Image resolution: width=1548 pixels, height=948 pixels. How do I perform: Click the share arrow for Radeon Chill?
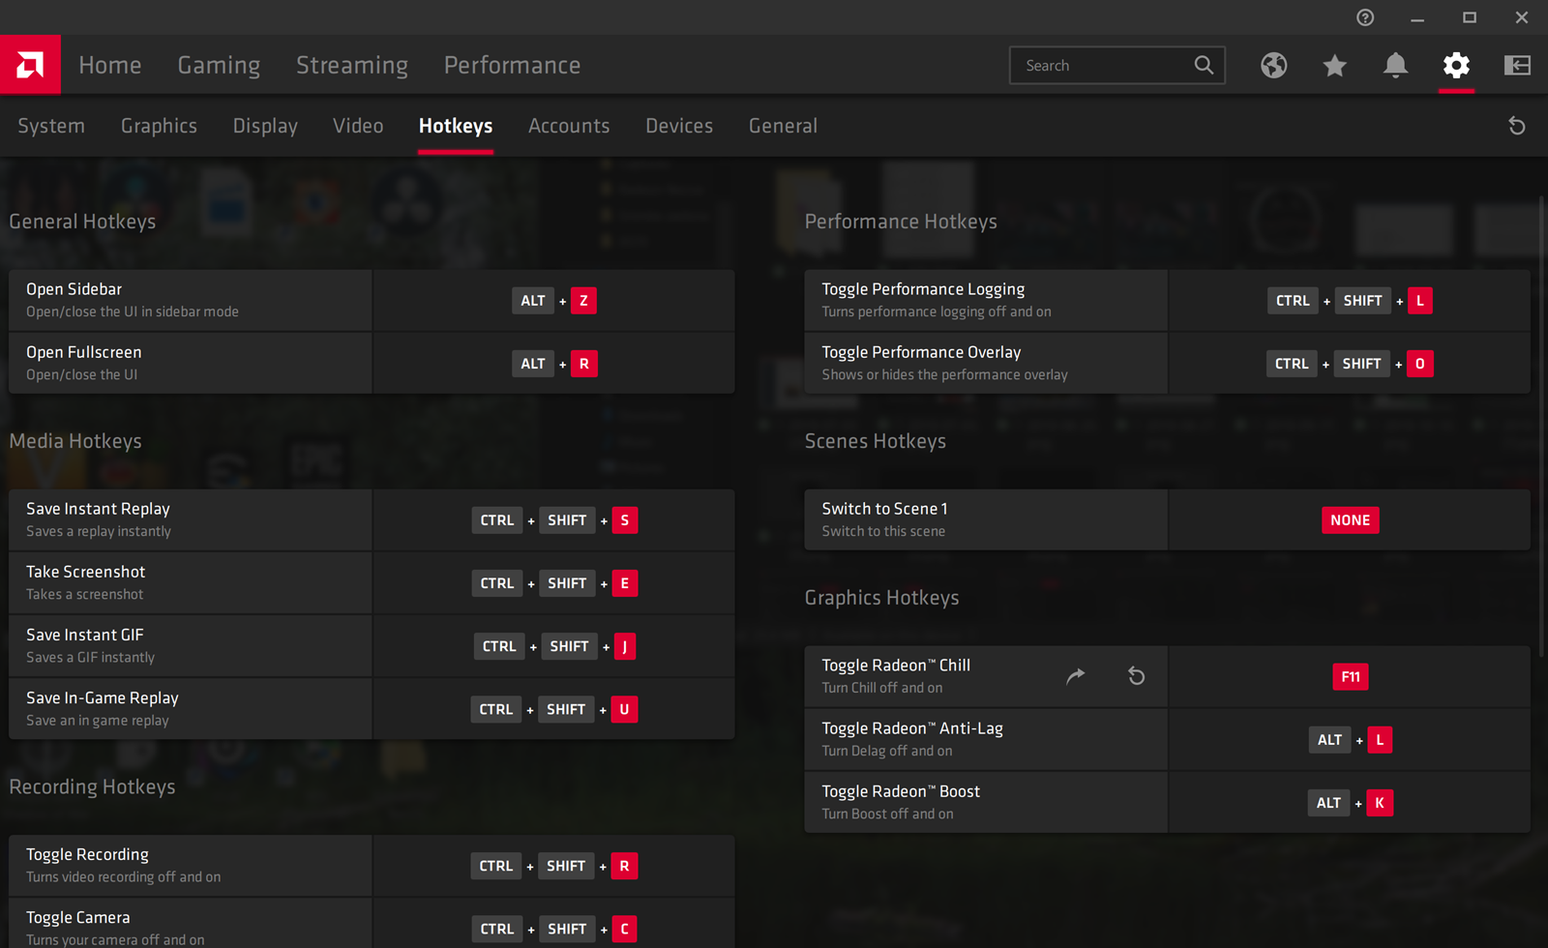pyautogui.click(x=1076, y=676)
